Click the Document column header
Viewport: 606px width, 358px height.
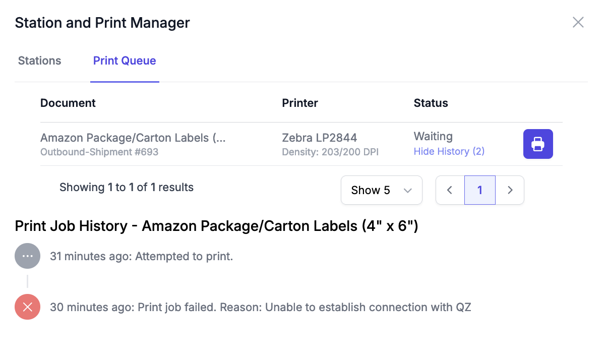pos(68,103)
